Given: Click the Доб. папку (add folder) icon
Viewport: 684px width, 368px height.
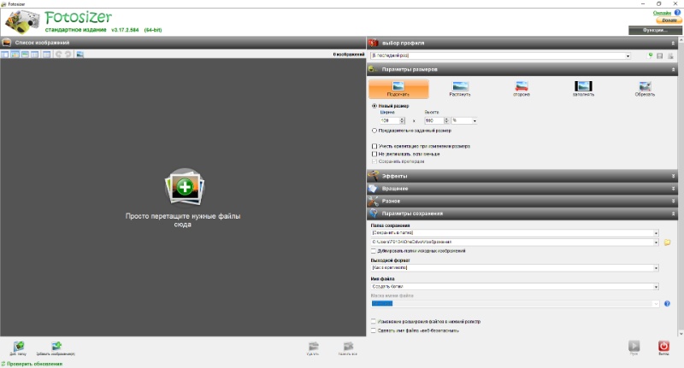Looking at the screenshot, I should click(x=18, y=348).
